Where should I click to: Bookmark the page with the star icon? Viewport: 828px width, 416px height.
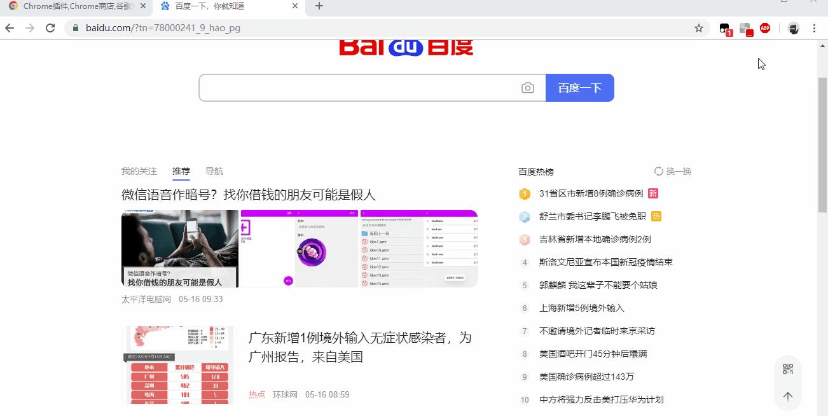pos(698,28)
